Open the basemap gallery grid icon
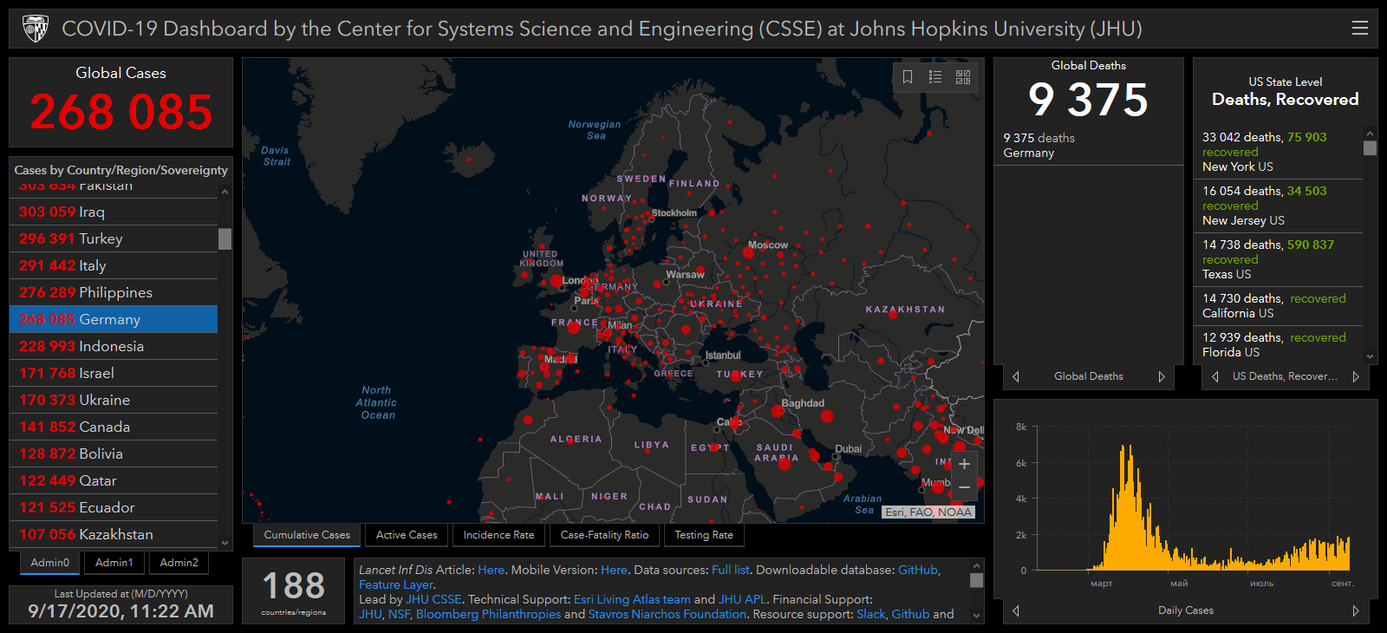The height and width of the screenshot is (633, 1387). pos(963,77)
